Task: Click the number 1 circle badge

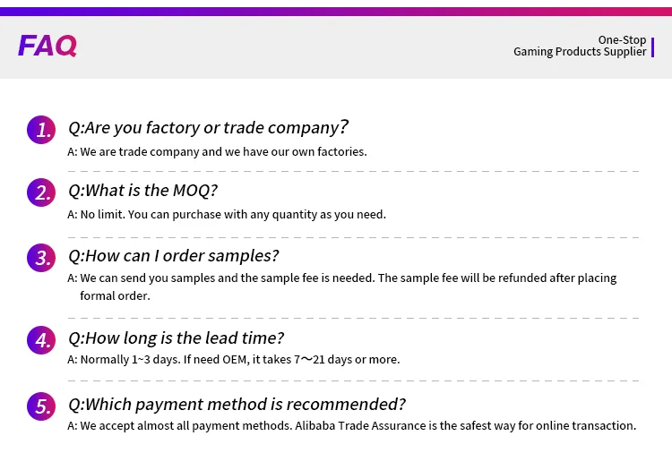Action: pos(41,130)
